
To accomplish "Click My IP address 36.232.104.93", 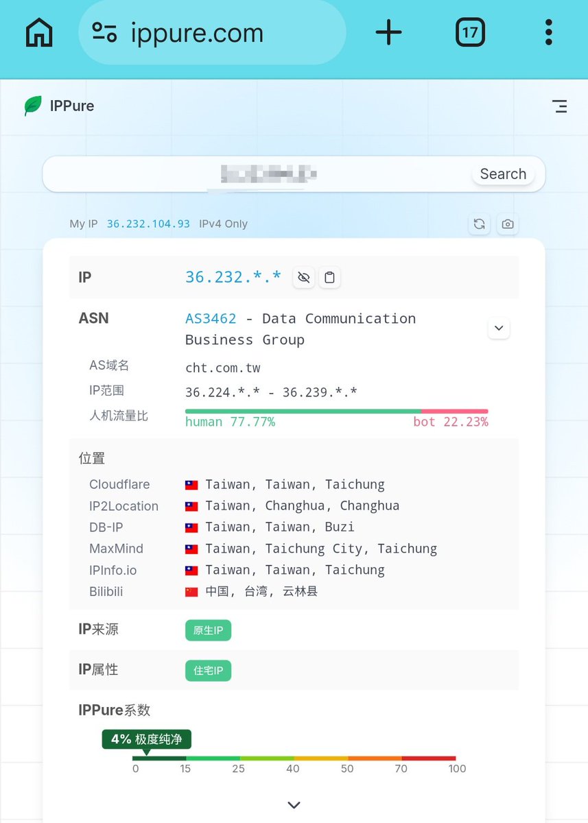I will coord(148,224).
